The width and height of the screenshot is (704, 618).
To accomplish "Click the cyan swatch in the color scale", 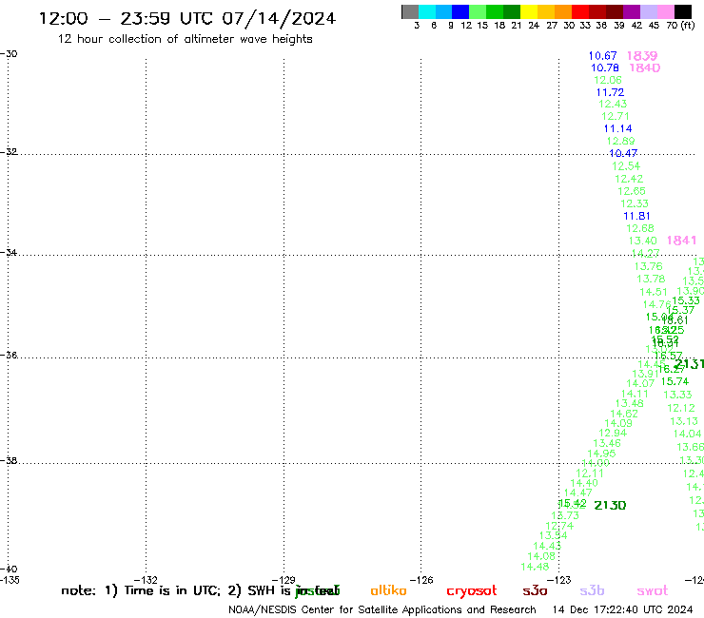I will click(427, 11).
